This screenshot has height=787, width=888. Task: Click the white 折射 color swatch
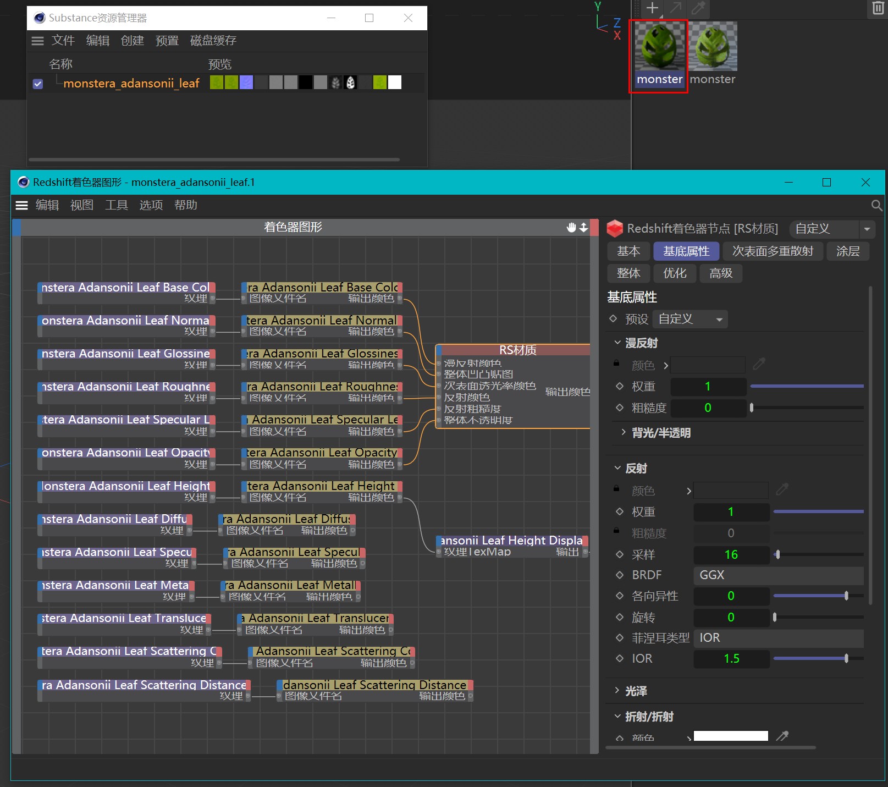731,736
